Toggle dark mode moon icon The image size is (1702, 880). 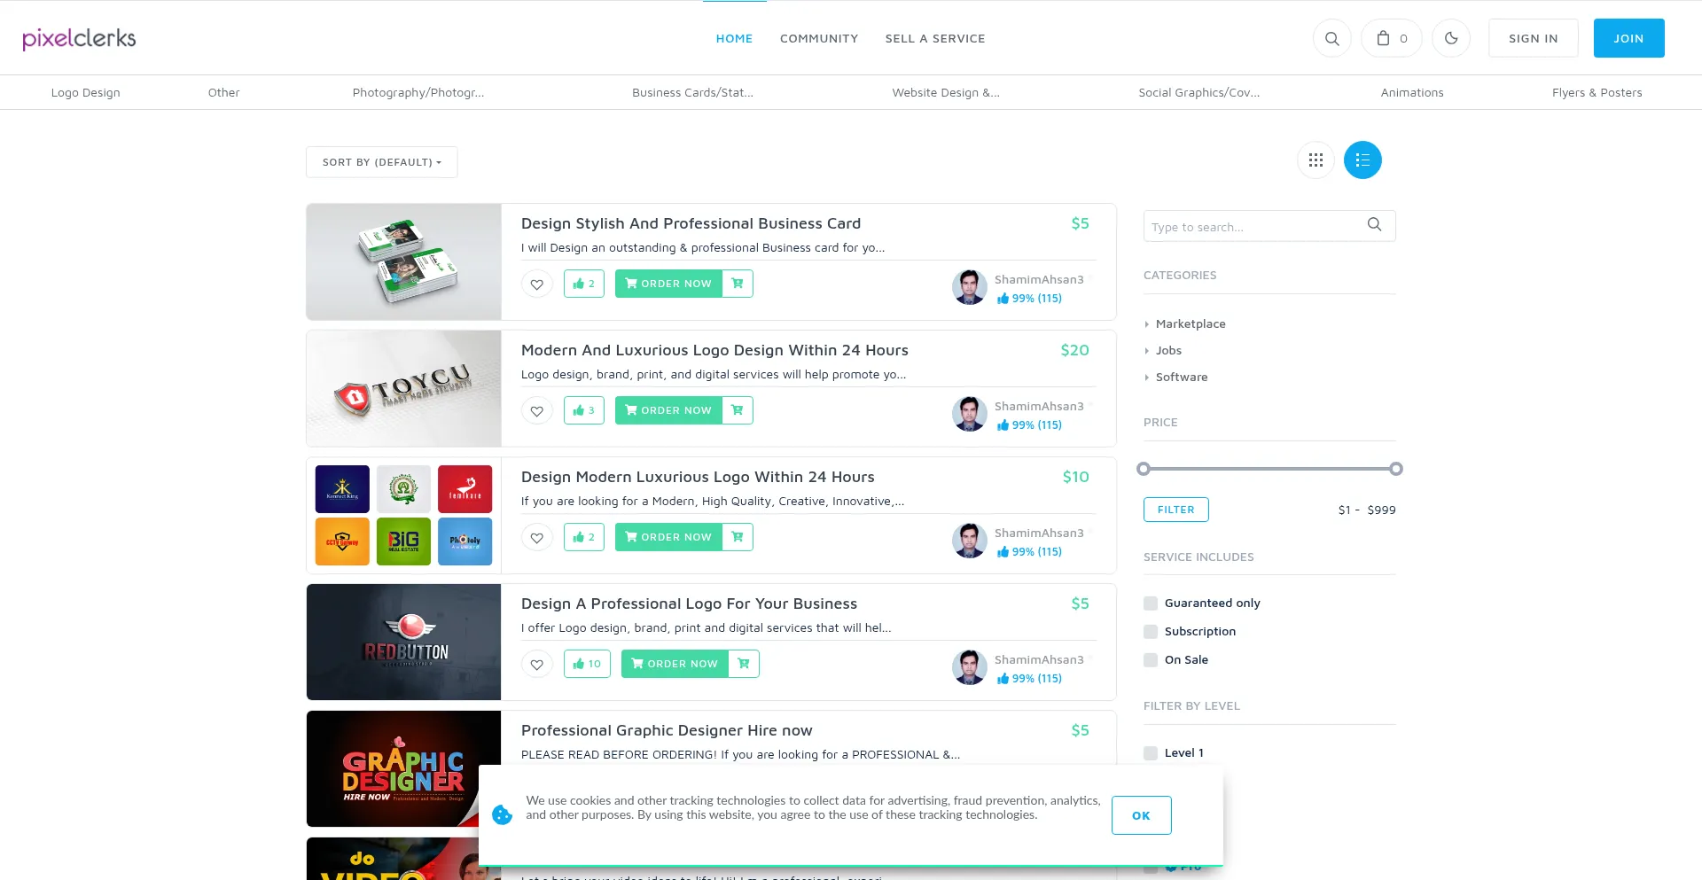(1451, 38)
